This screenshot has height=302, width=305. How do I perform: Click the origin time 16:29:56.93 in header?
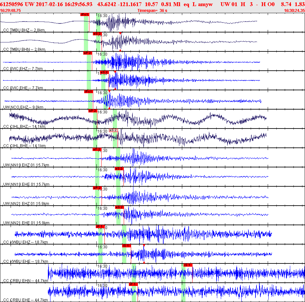click(x=78, y=4)
